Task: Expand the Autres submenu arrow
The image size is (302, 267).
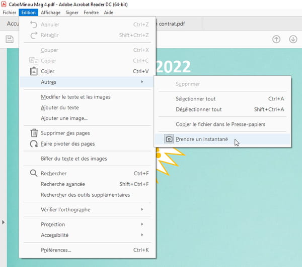Action: tap(142, 82)
